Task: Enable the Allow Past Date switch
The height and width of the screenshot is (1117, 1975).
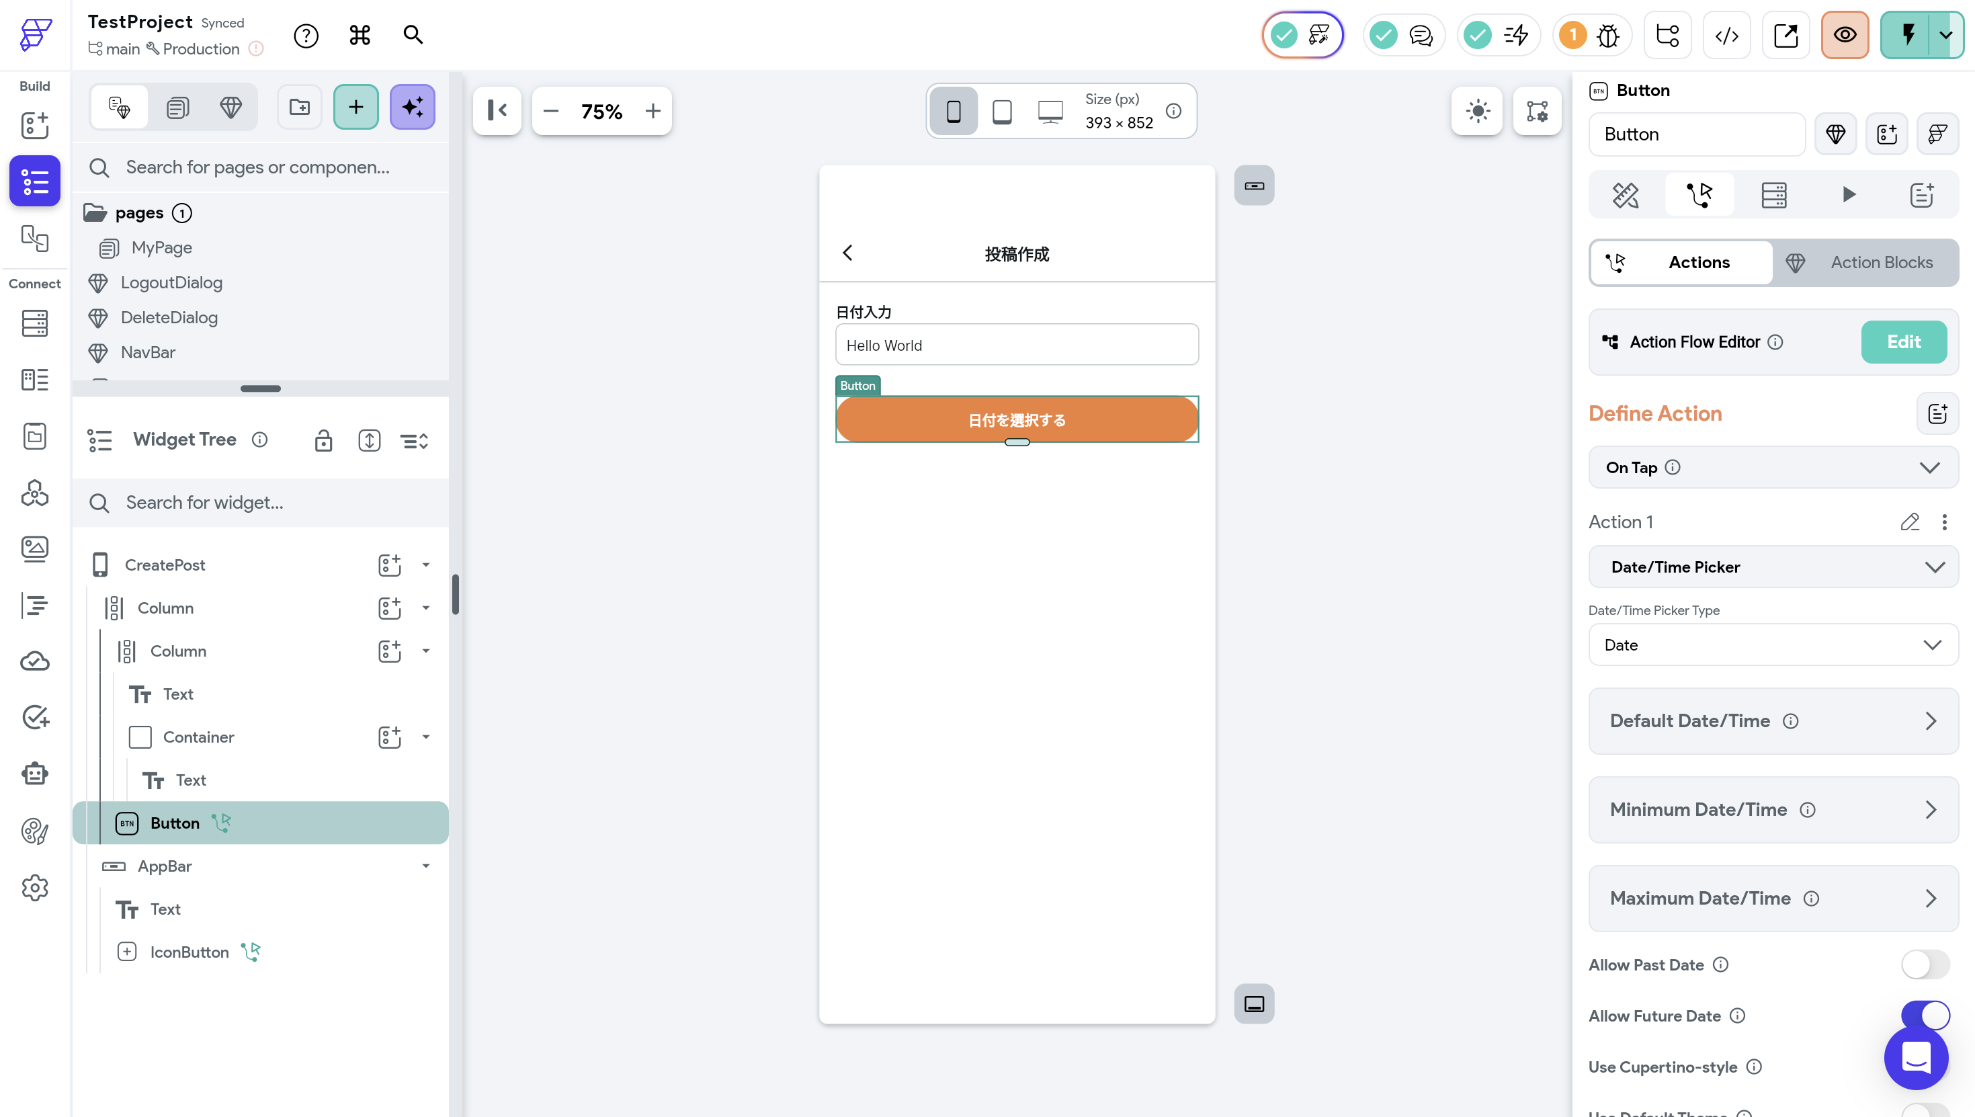Action: (1925, 964)
